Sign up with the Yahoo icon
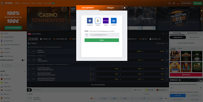This screenshot has height=102, width=203. click(106, 21)
